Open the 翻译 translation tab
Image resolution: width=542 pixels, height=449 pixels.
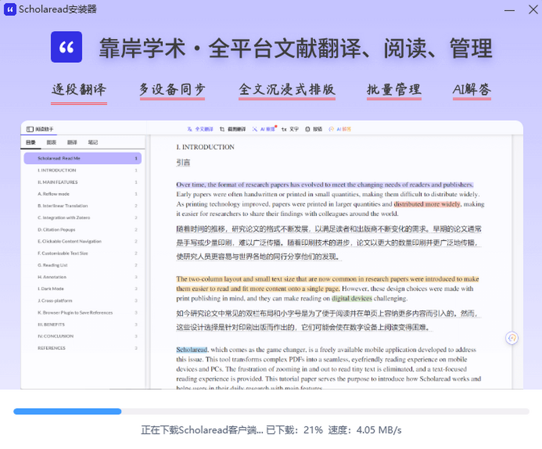pyautogui.click(x=72, y=143)
